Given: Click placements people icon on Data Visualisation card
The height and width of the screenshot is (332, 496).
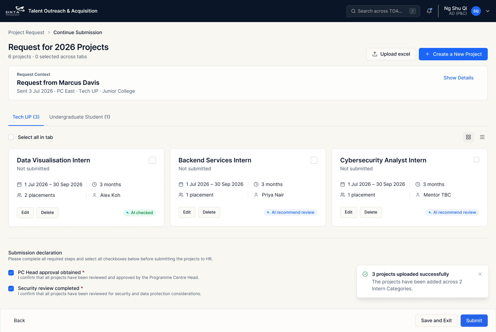Looking at the screenshot, I should [x=19, y=195].
